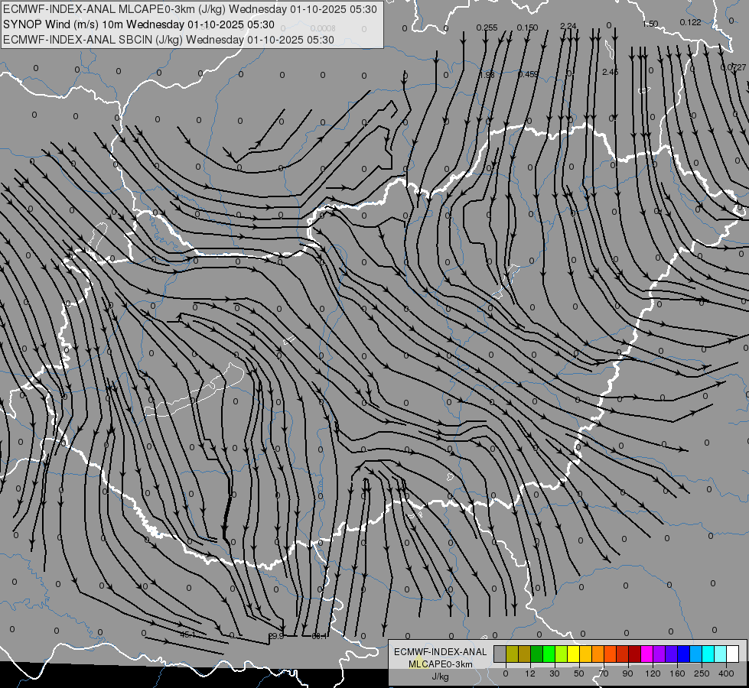Screen dimensions: 749x688
Task: Click legend tick value 70
Action: (x=604, y=673)
